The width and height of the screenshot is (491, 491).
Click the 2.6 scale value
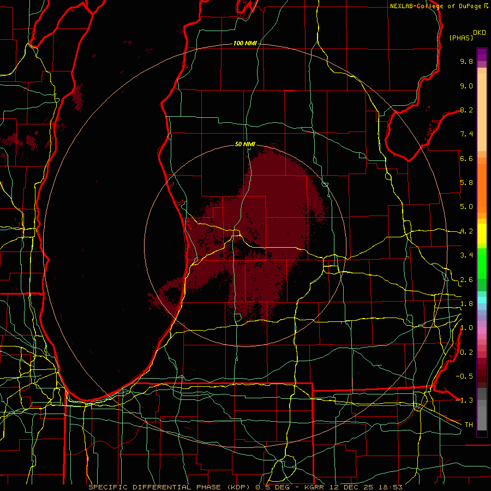(x=466, y=279)
